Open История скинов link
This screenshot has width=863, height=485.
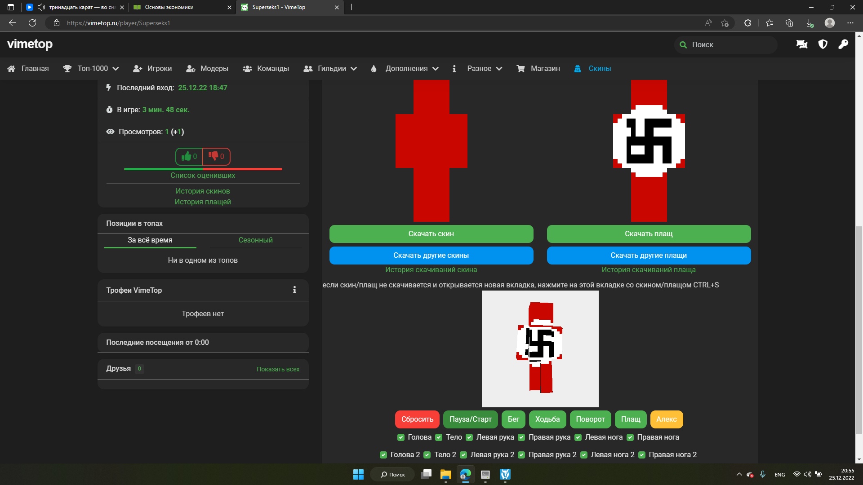point(203,191)
